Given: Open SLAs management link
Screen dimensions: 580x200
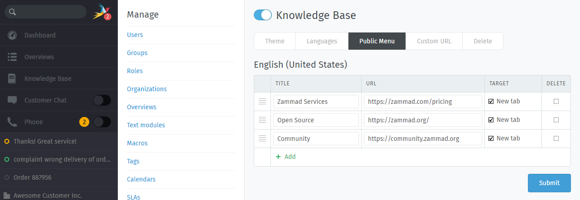Looking at the screenshot, I should [x=134, y=197].
